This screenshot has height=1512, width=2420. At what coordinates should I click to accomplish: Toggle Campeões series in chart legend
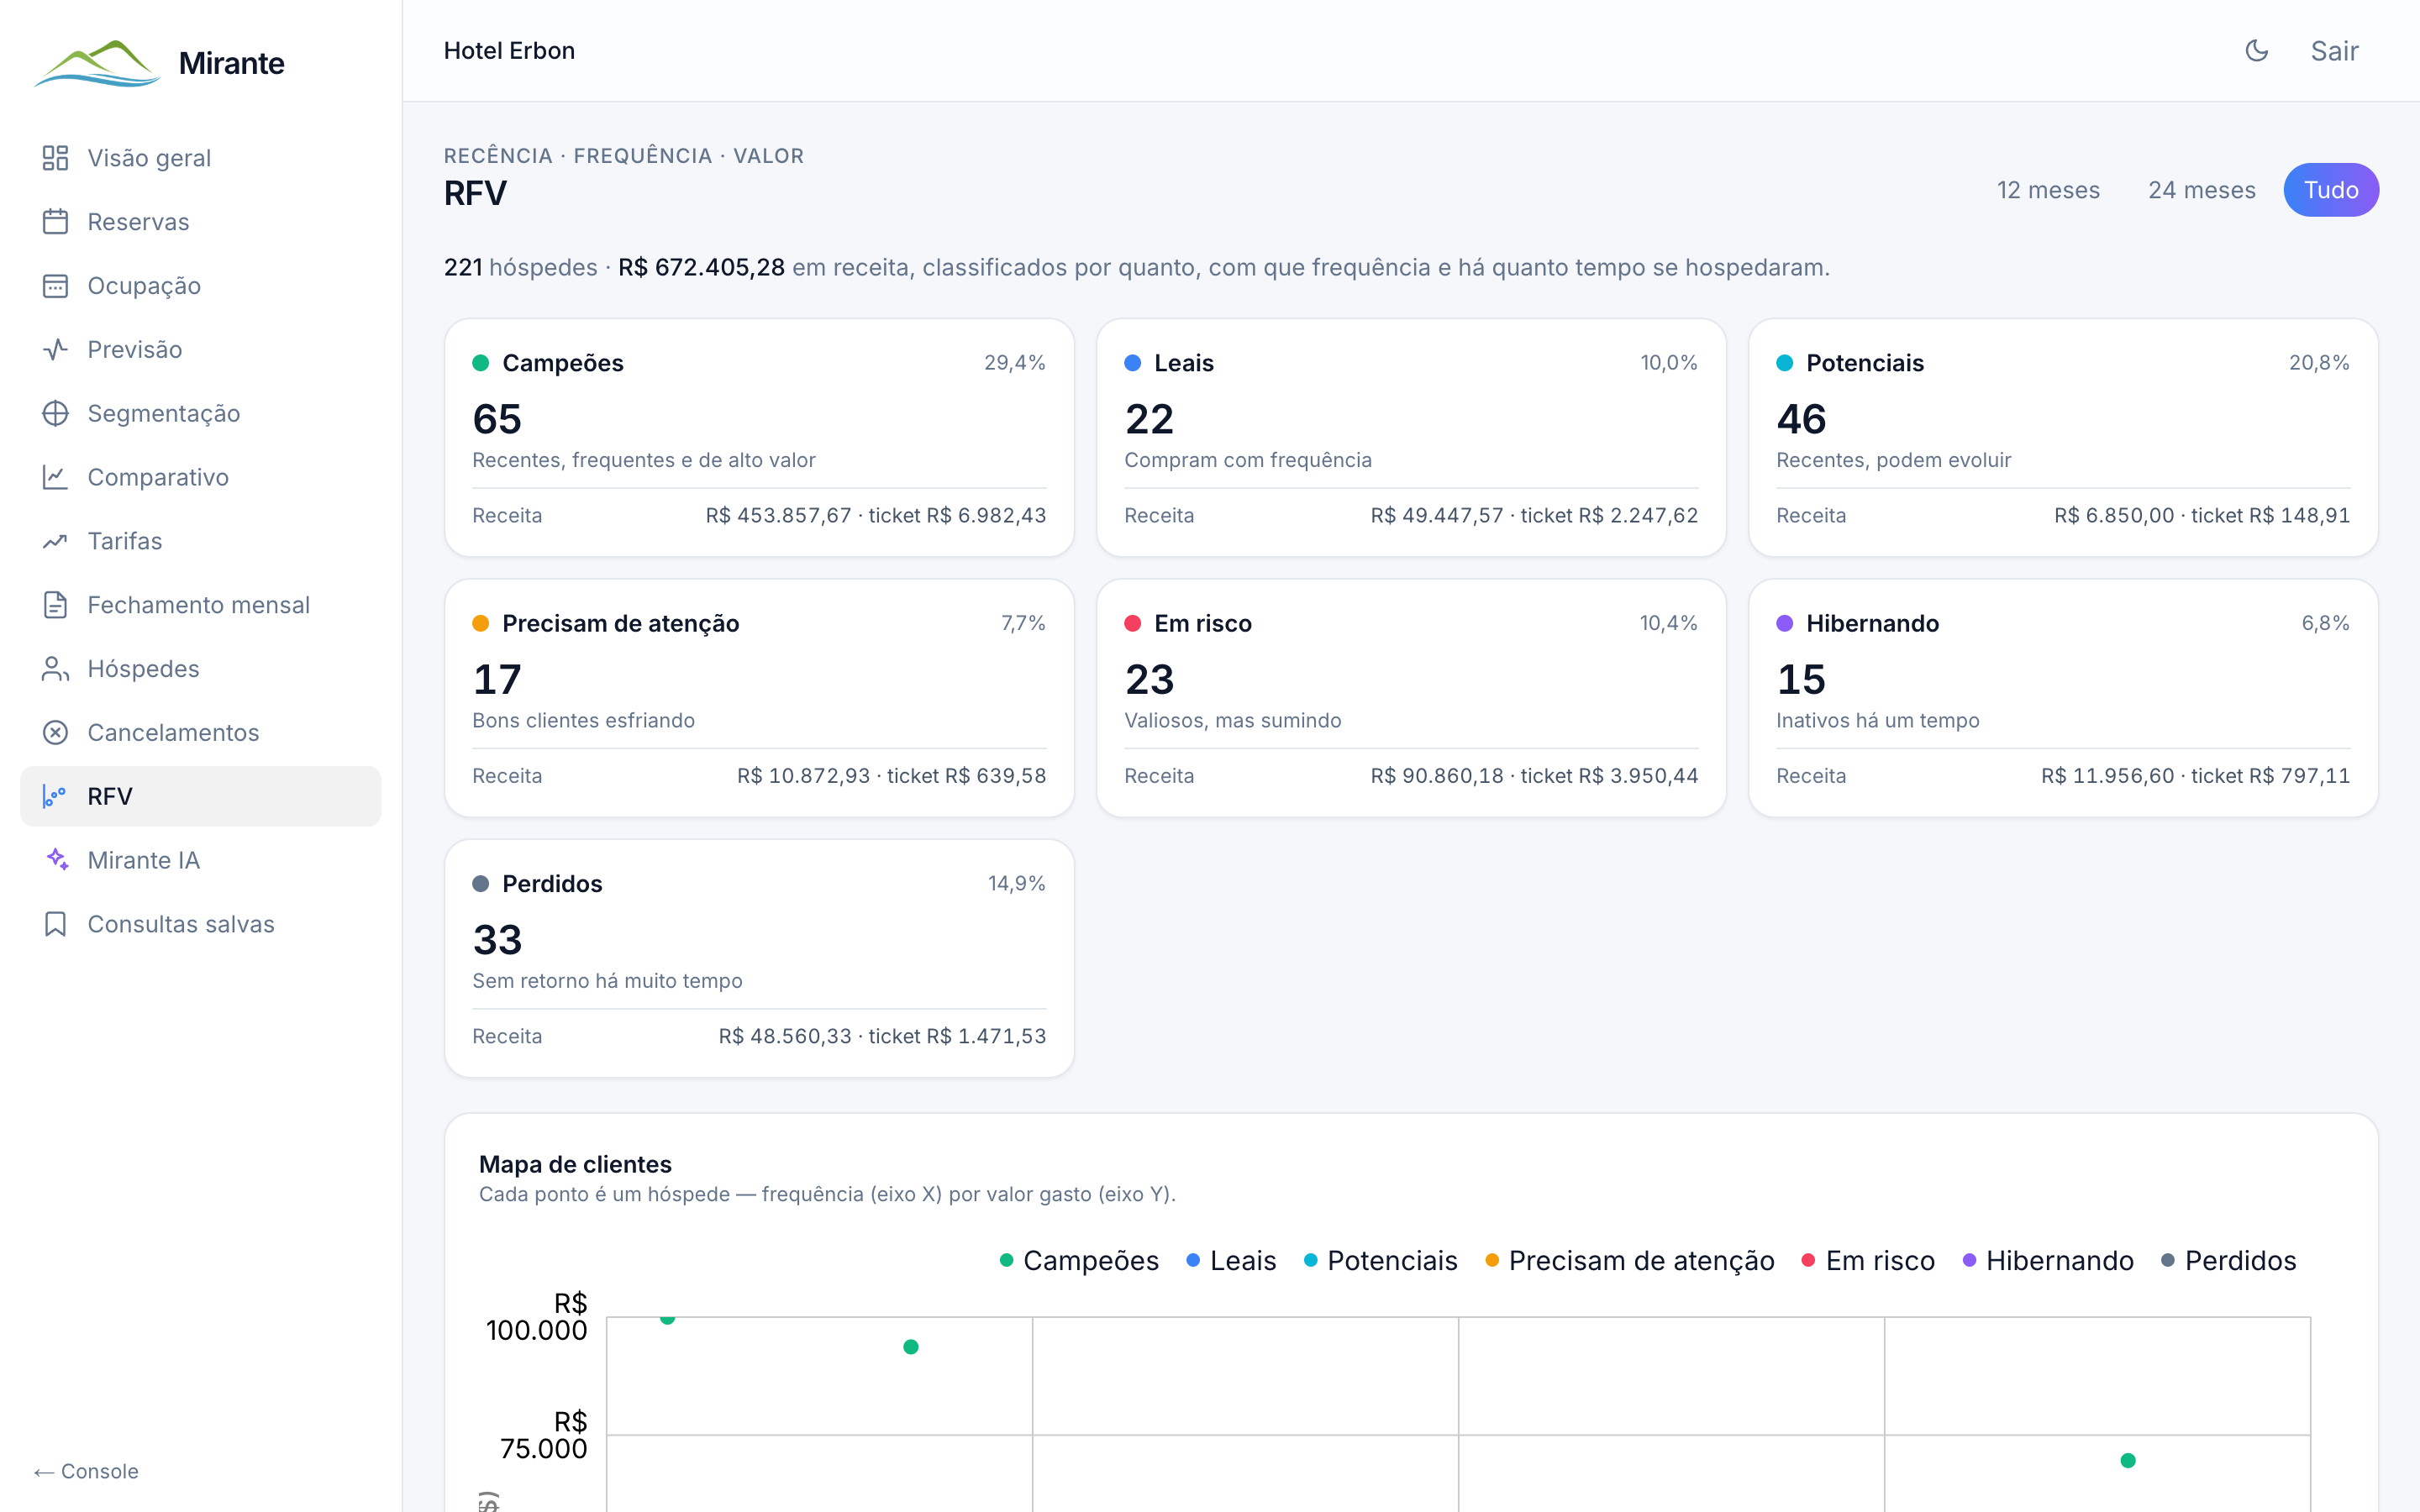(x=1079, y=1261)
